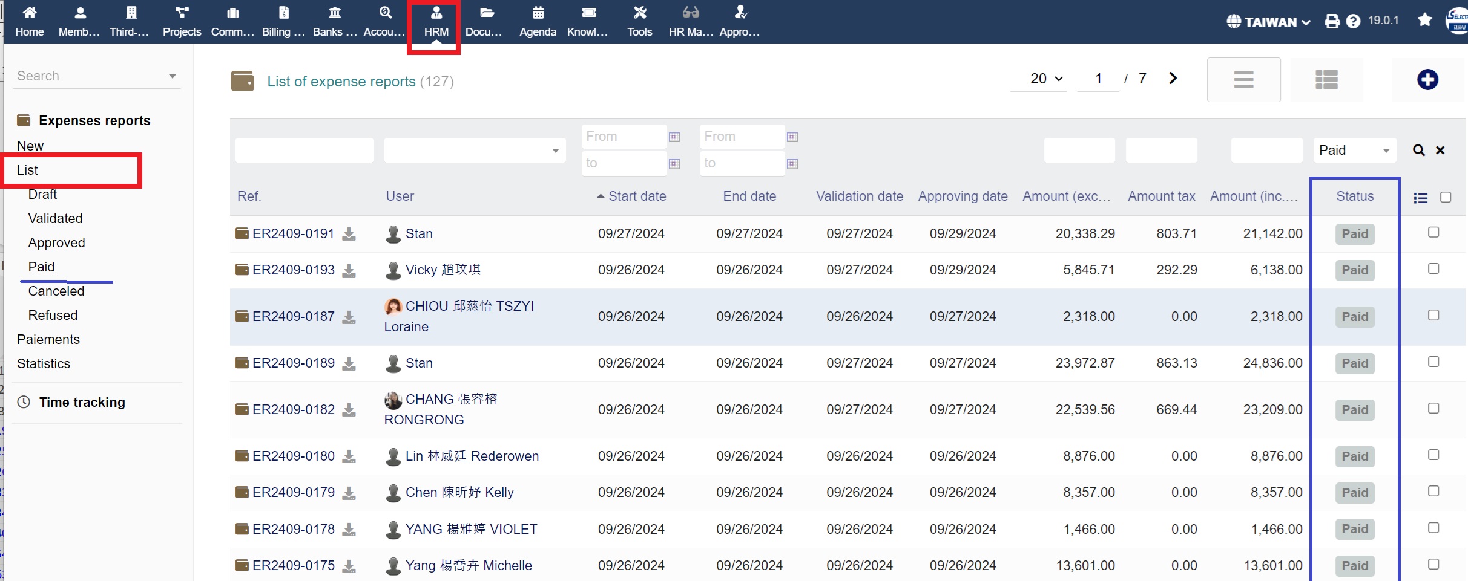Screen dimensions: 1468x581
Task: Go to next page arrow
Action: click(x=1173, y=79)
